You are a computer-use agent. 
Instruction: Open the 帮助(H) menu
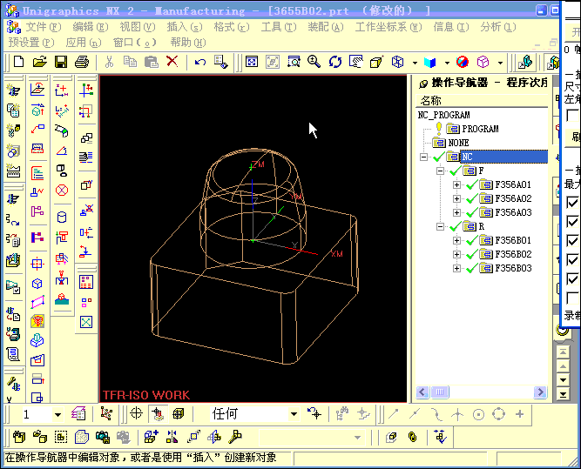(188, 43)
